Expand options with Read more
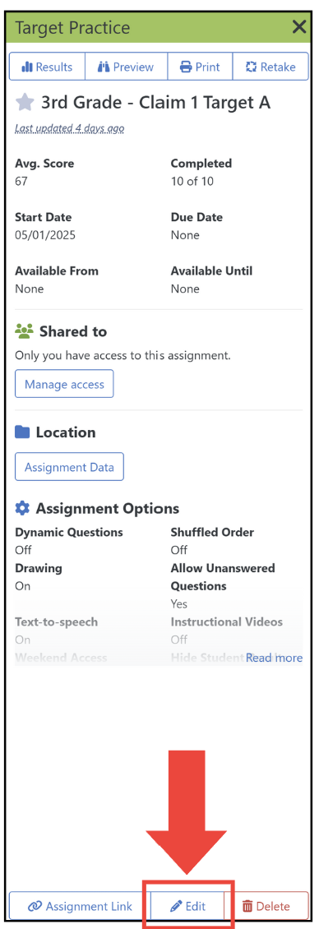This screenshot has width=319, height=929. [x=274, y=658]
